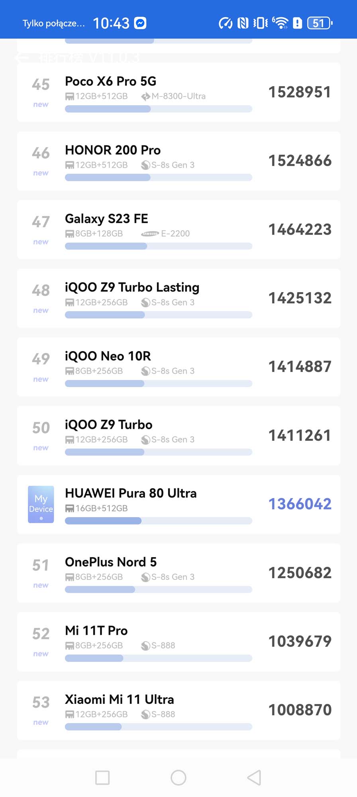The width and height of the screenshot is (357, 797).
Task: Open the Mi 11T Pro ranking row
Action: pyautogui.click(x=178, y=642)
